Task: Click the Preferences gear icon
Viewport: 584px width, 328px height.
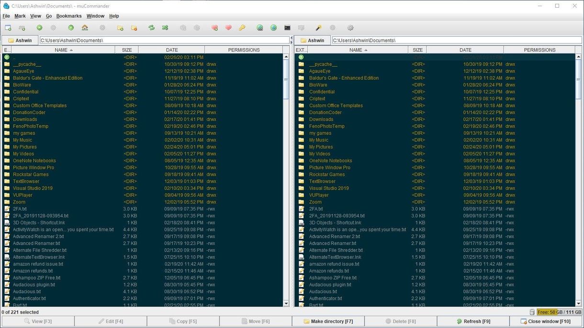Action: pyautogui.click(x=350, y=28)
